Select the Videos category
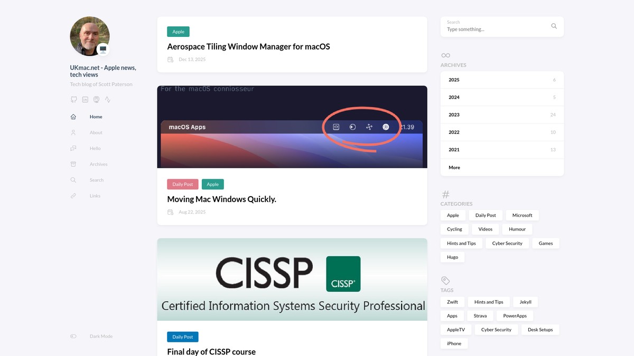 click(x=485, y=229)
